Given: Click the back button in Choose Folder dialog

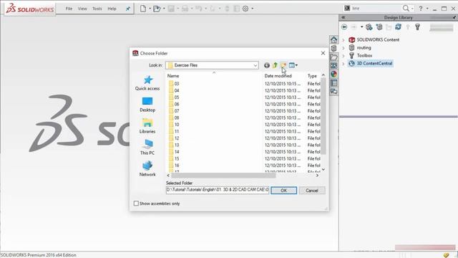Looking at the screenshot, I should click(x=267, y=65).
